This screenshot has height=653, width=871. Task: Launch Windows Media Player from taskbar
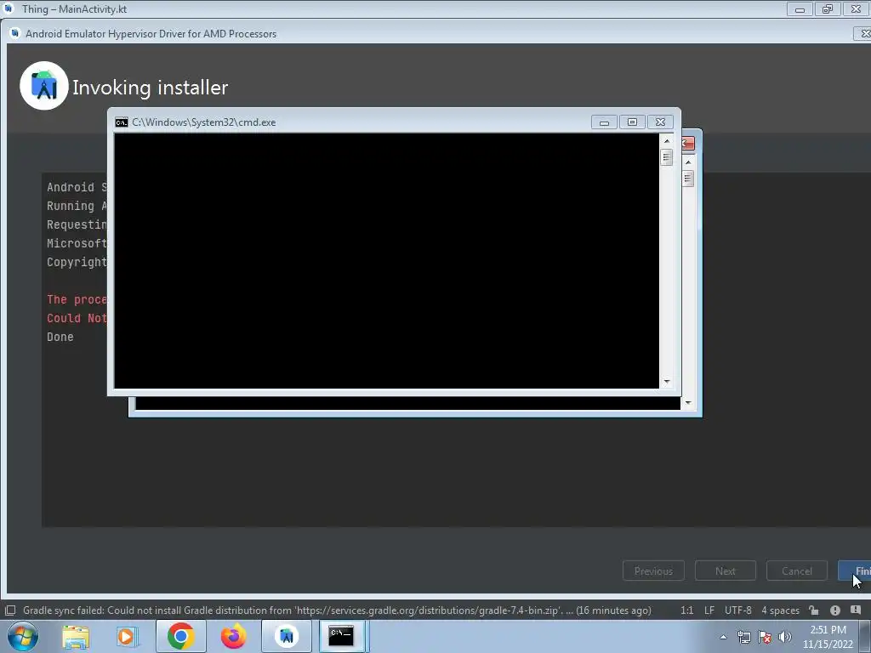click(126, 636)
